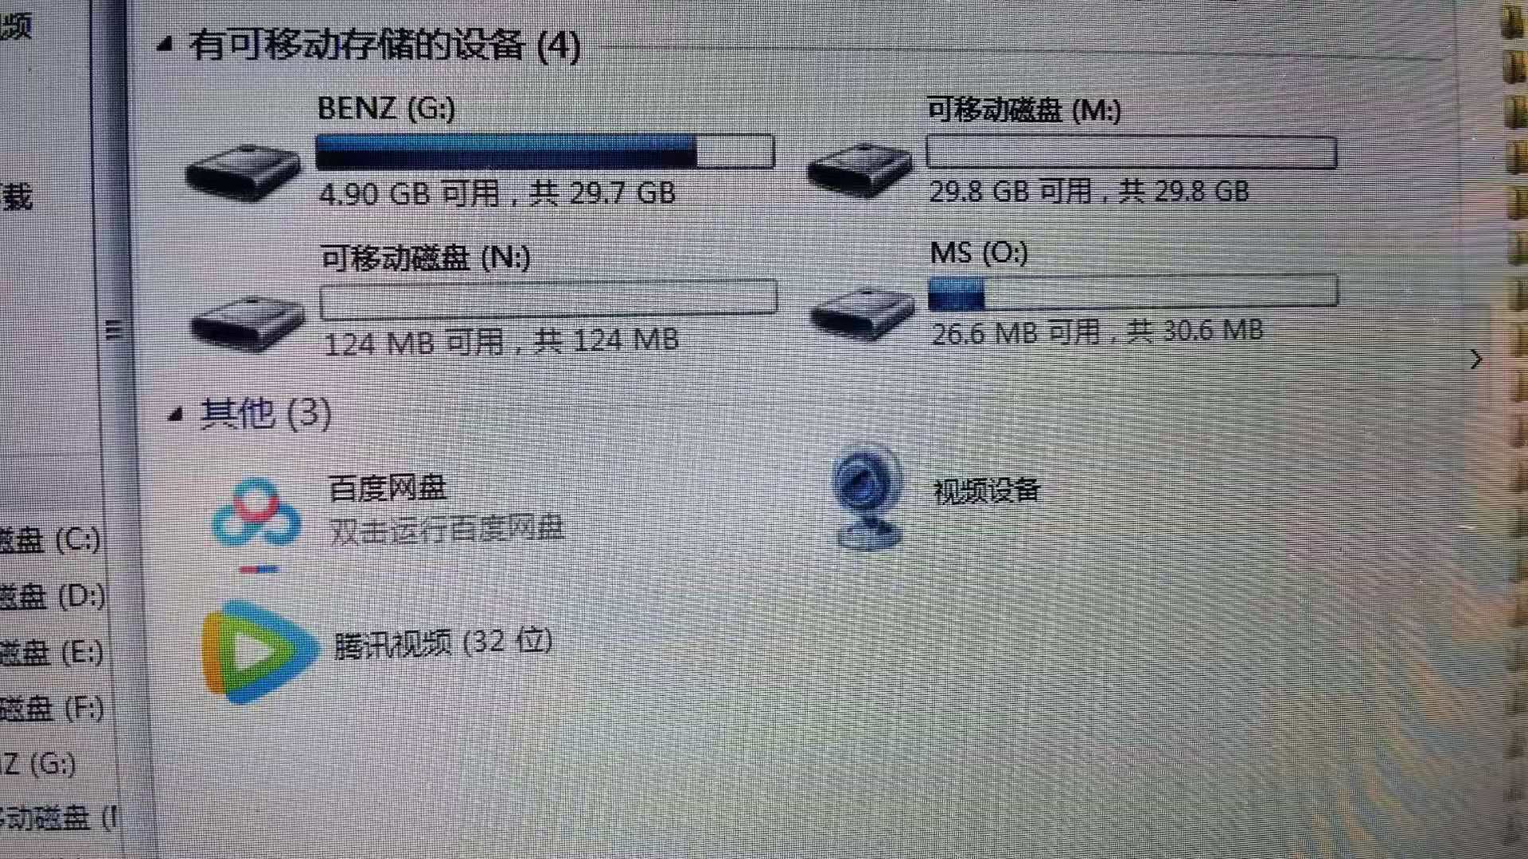Click the navigation pane scrollbar grip
This screenshot has width=1528, height=859.
point(114,328)
